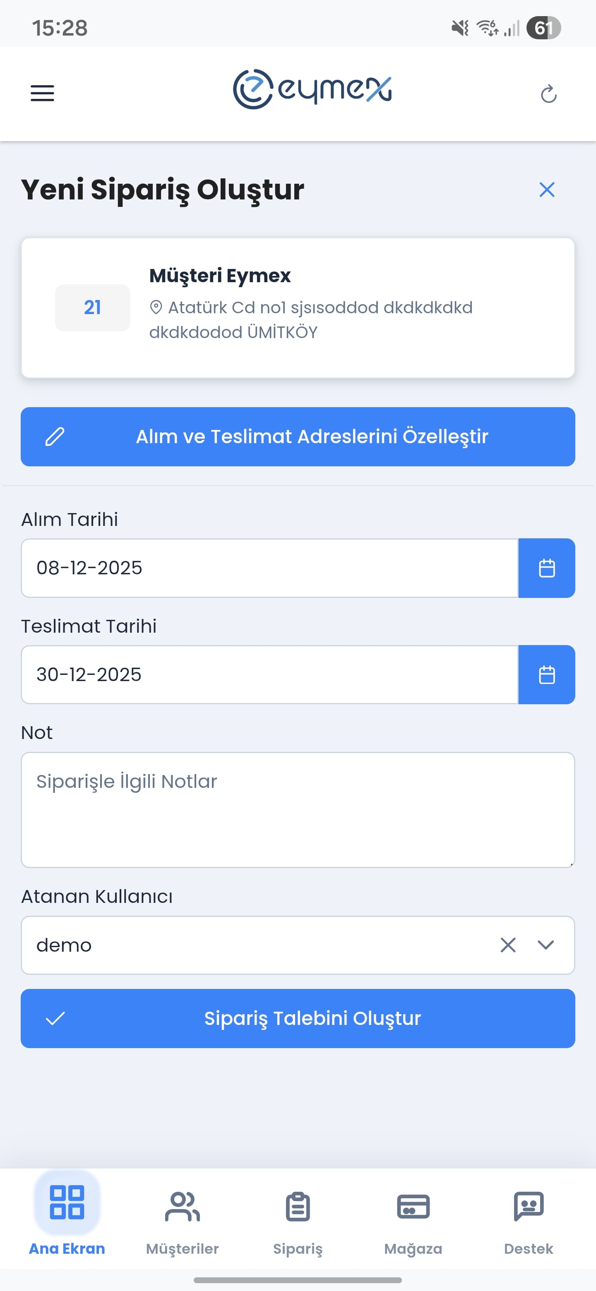Tap the customer number 21 badge
This screenshot has height=1291, width=596.
92,307
